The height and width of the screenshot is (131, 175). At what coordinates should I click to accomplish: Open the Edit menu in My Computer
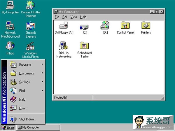tap(65, 17)
